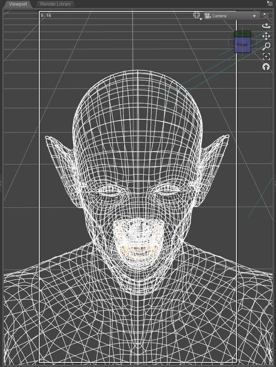Open pane options menu at top-right corner
Screen dimensions: 276x367
pyautogui.click(x=270, y=3)
